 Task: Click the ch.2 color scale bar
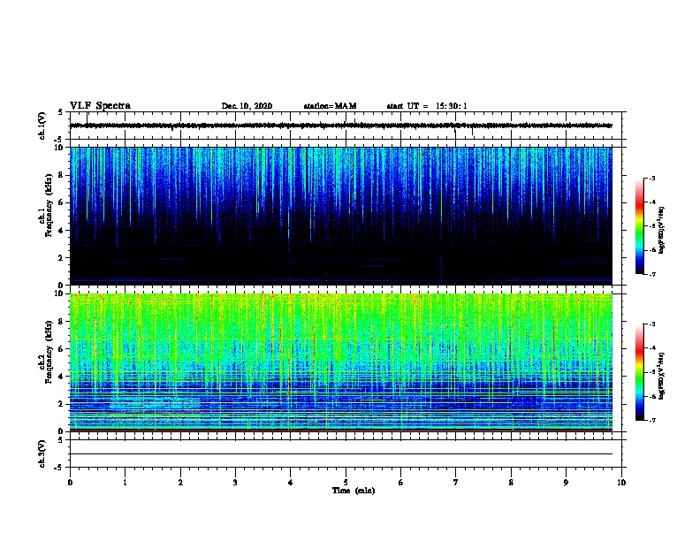640,372
